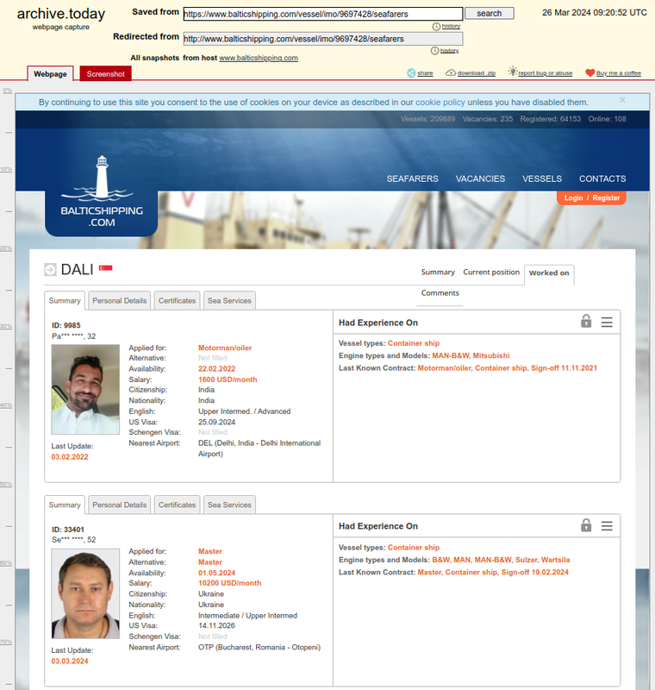Select Summary tab for seafarer 33401
655x690 pixels.
(x=65, y=505)
